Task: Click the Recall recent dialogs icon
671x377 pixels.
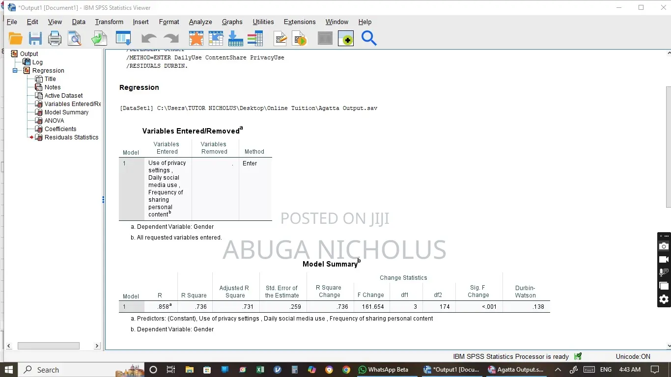Action: (x=123, y=38)
